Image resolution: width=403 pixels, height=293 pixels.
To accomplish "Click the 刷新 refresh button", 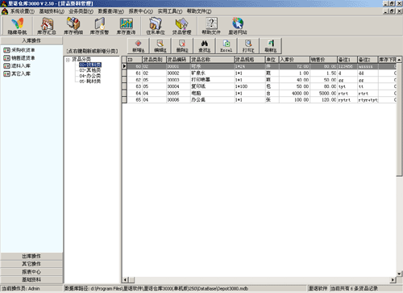I will click(271, 46).
